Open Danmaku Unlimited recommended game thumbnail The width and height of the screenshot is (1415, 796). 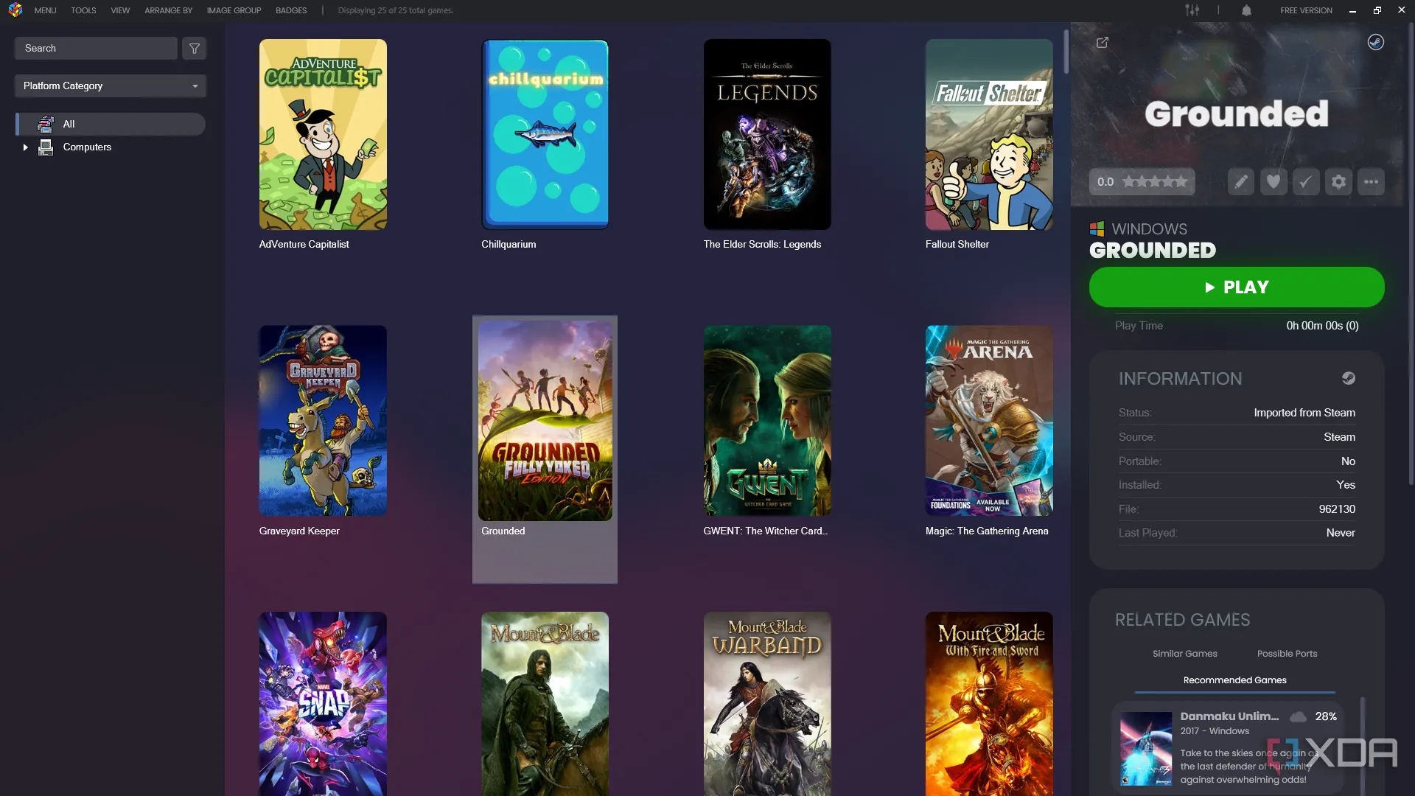coord(1146,748)
